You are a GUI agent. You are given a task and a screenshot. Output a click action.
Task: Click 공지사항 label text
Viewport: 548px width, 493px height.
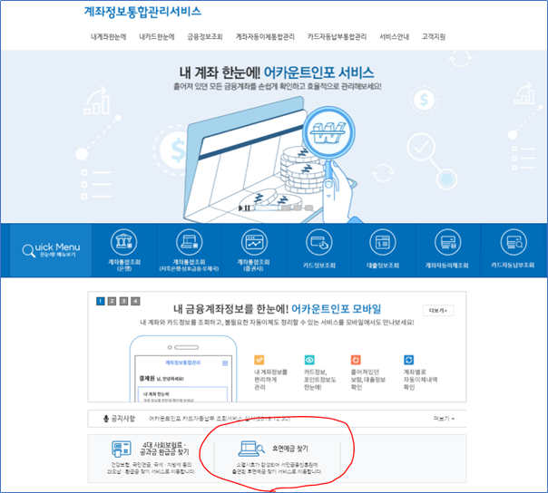[123, 419]
